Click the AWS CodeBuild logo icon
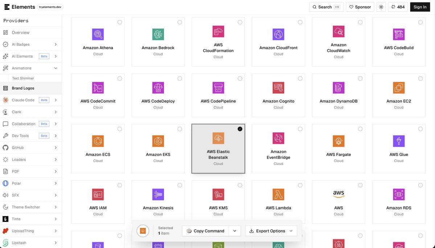The width and height of the screenshot is (435, 248). tap(399, 34)
